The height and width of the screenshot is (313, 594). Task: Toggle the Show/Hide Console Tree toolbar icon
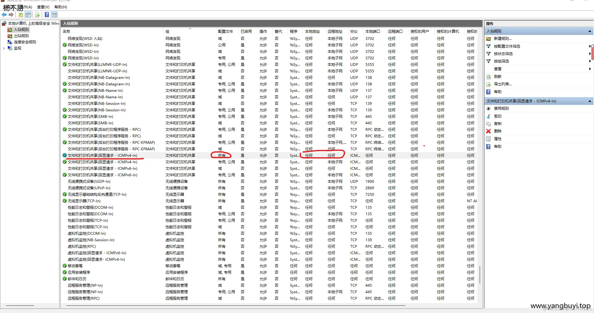point(28,15)
